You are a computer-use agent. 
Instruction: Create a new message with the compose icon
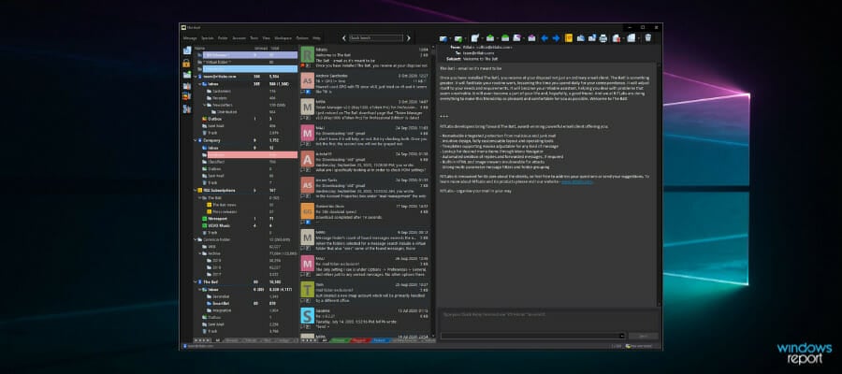(x=475, y=37)
